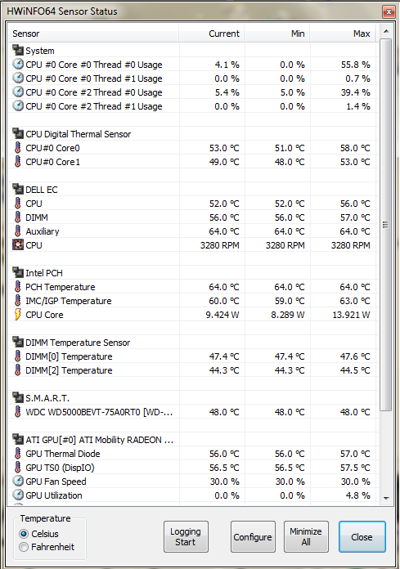400x569 pixels.
Task: Click the fan icon next to CPU RPM
Action: click(x=18, y=245)
